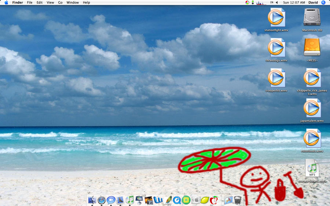
Task: Open the File menu
Action: pyautogui.click(x=30, y=3)
